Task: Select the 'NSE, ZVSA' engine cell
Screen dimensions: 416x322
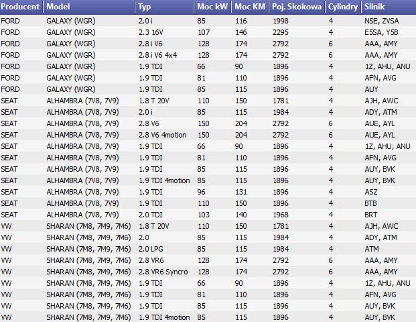Action: (x=382, y=21)
